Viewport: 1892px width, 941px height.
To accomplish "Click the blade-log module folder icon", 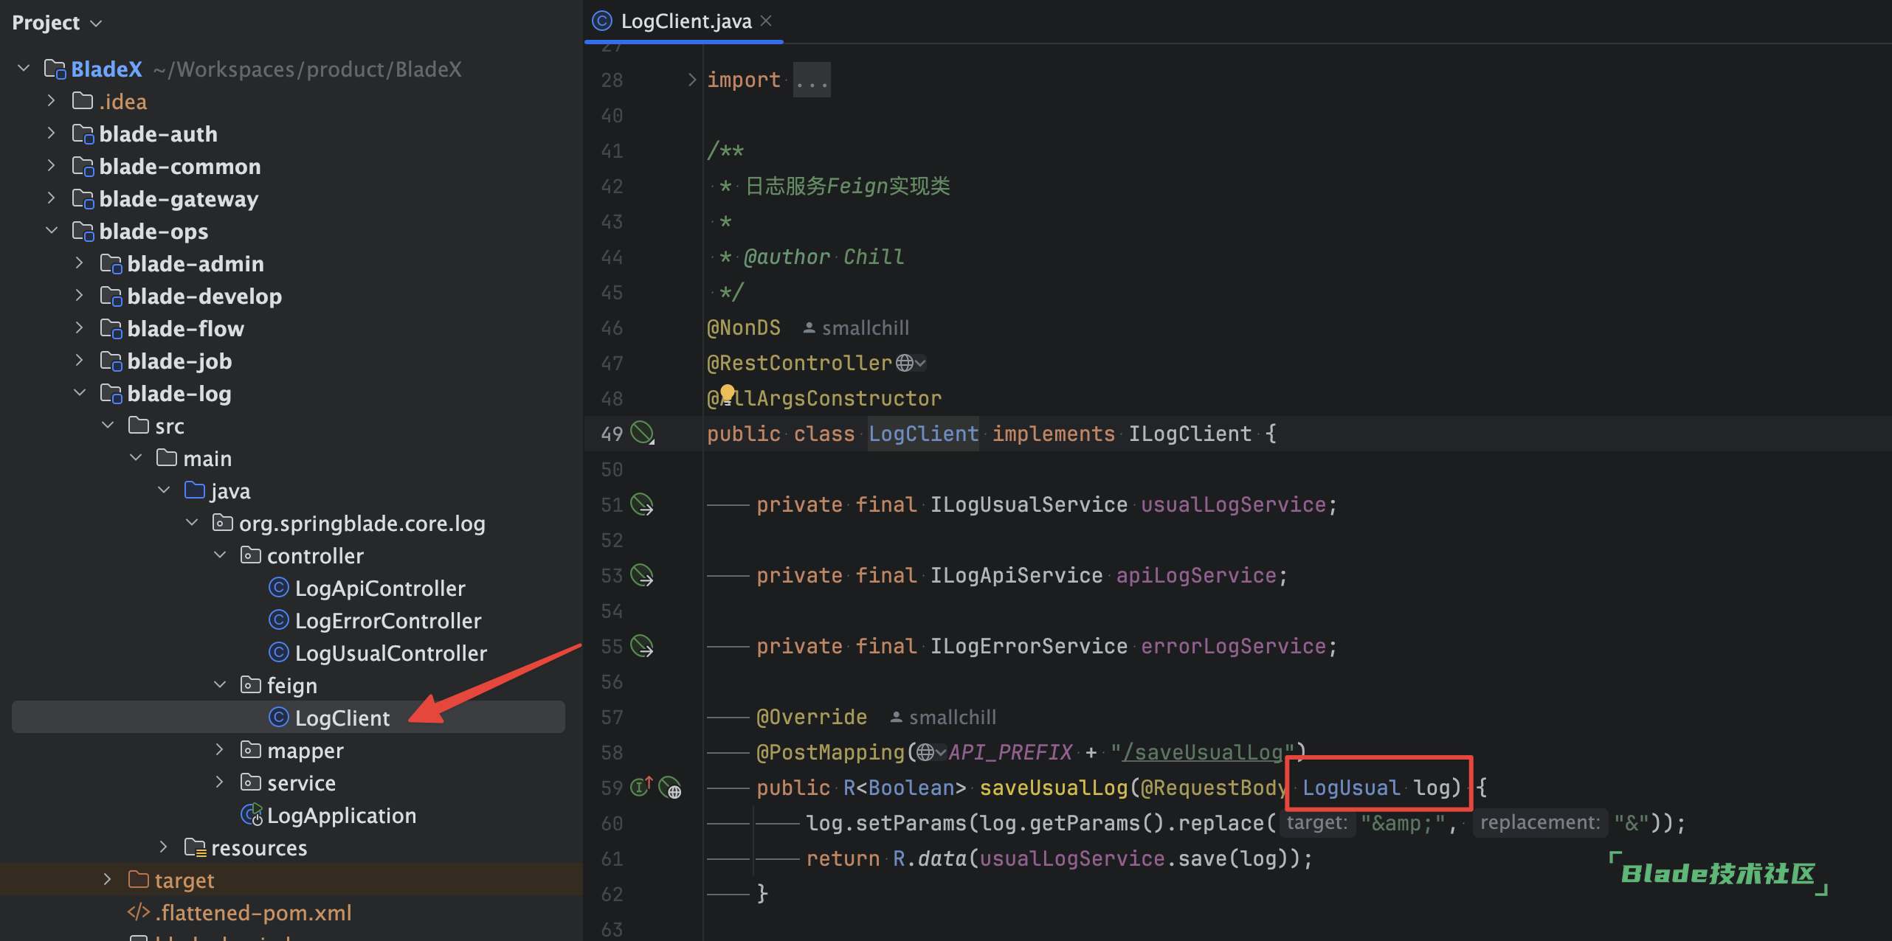I will click(111, 393).
